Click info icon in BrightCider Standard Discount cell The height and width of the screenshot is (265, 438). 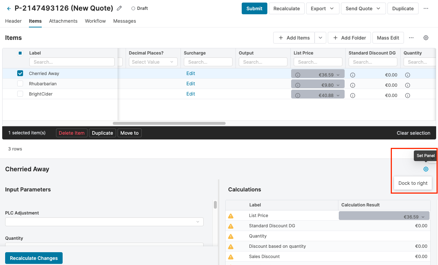coord(353,96)
